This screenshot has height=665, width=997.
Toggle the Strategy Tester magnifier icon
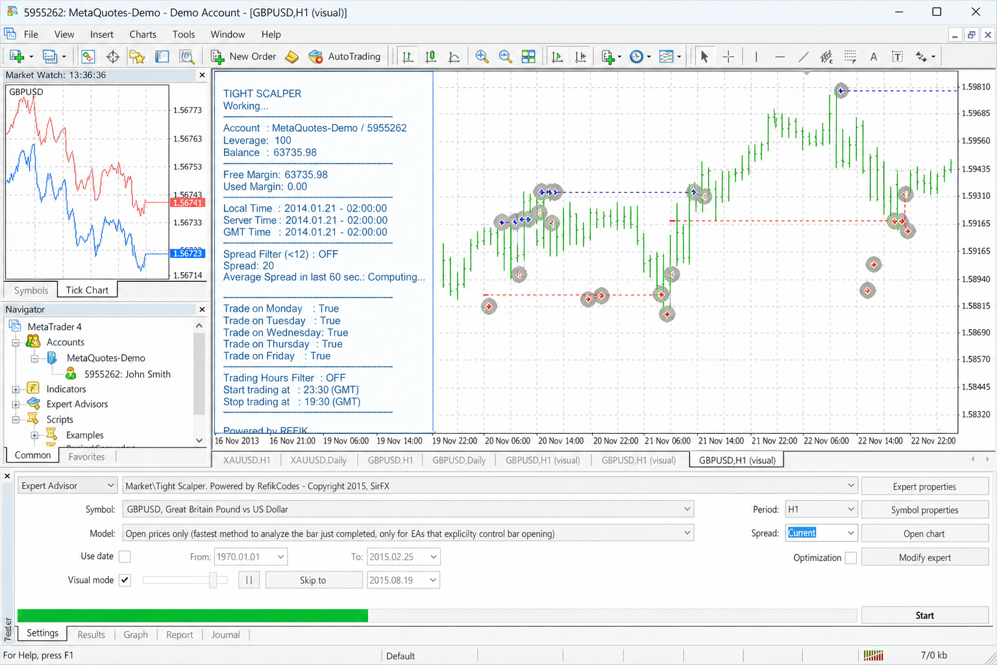187,56
